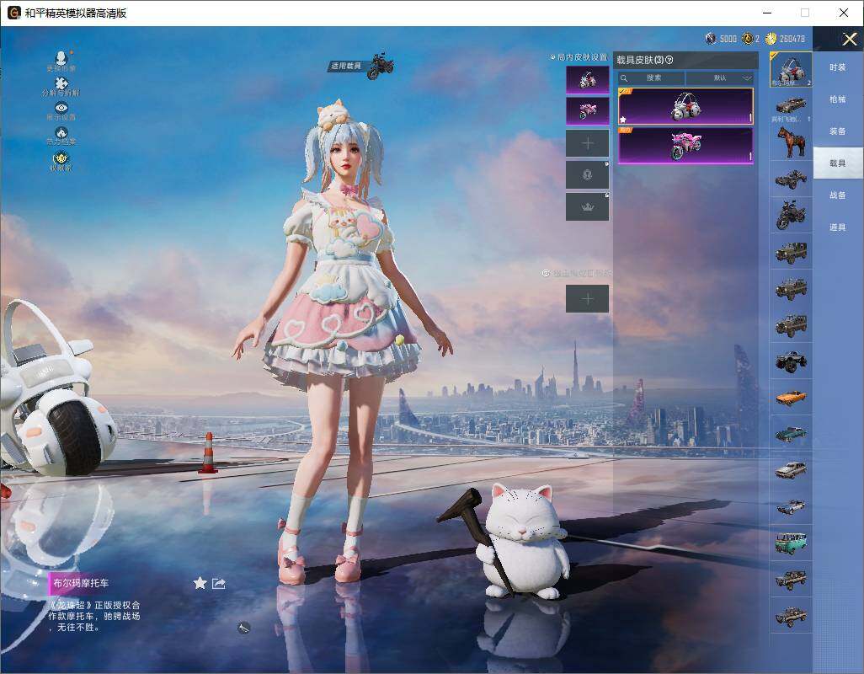Screen dimensions: 864x674
Task: Click the first in-match skin slot
Action: (588, 80)
